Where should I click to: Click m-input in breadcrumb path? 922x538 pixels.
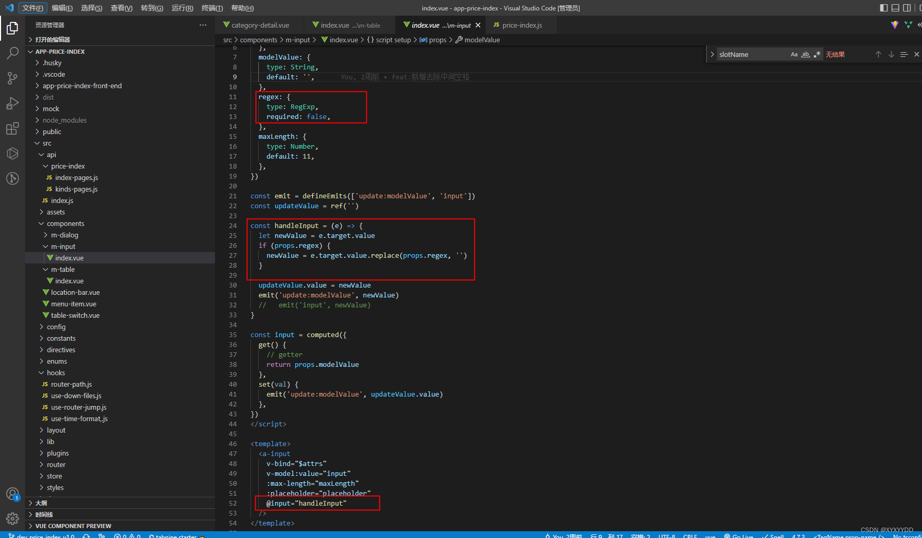click(x=297, y=40)
